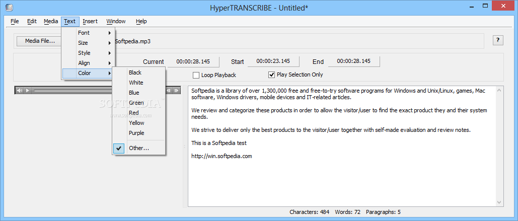Click the transcript scrollbar down arrow

[499, 202]
